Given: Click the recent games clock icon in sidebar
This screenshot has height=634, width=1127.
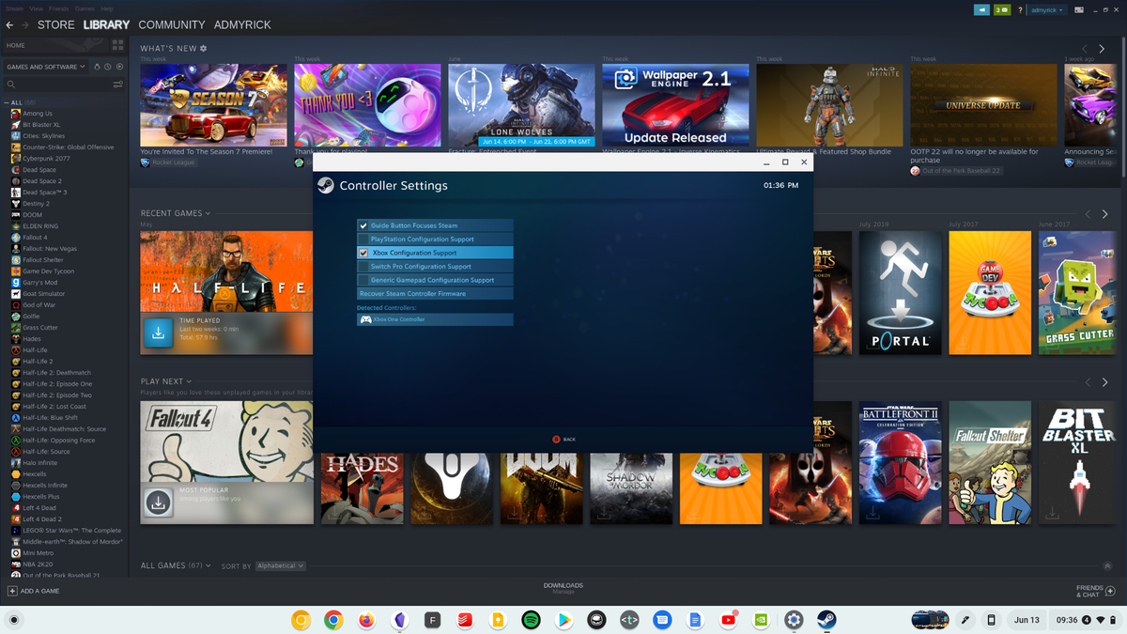Looking at the screenshot, I should pyautogui.click(x=107, y=67).
